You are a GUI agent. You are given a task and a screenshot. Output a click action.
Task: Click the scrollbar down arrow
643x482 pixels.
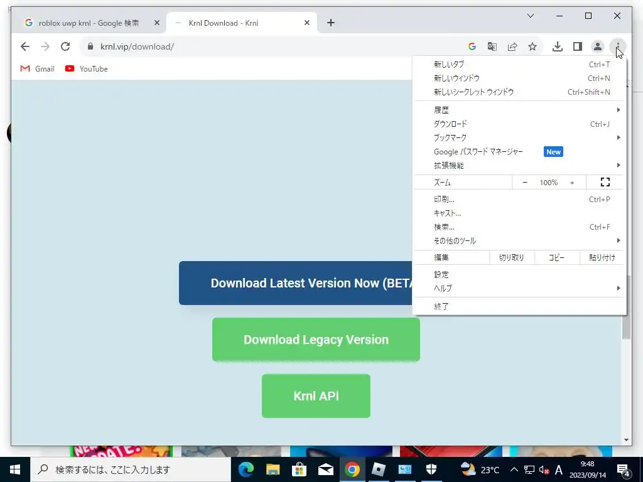click(626, 440)
